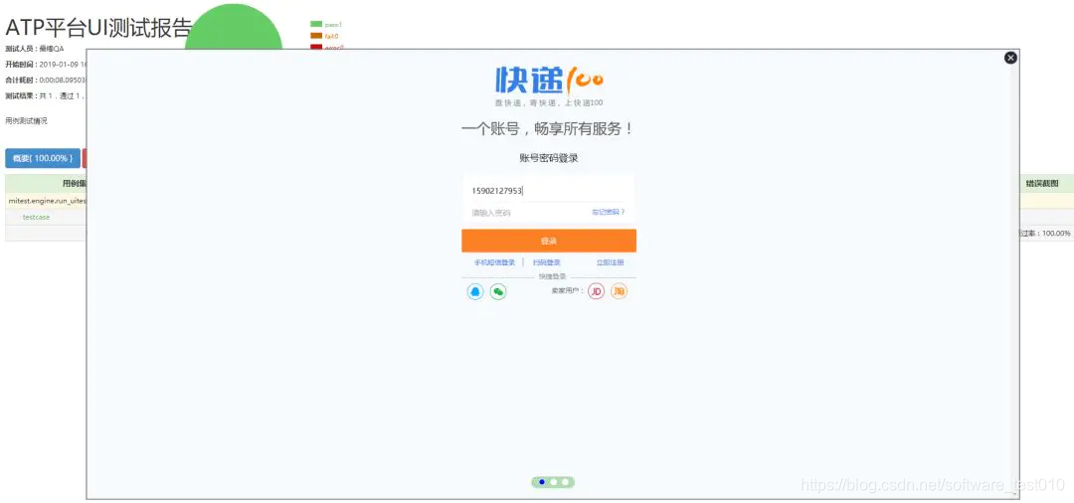Open the 立即注册 link
Image resolution: width=1074 pixels, height=503 pixels.
[610, 262]
